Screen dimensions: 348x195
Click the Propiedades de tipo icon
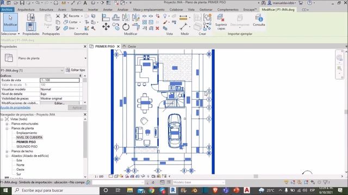click(31, 17)
